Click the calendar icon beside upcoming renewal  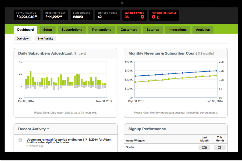(x=20, y=140)
